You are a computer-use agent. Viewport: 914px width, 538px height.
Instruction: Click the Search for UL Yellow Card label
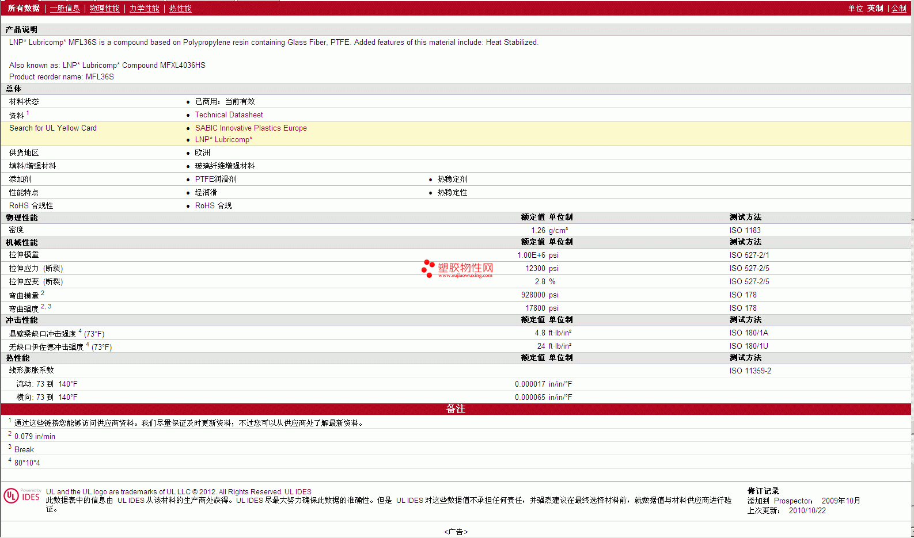(53, 128)
